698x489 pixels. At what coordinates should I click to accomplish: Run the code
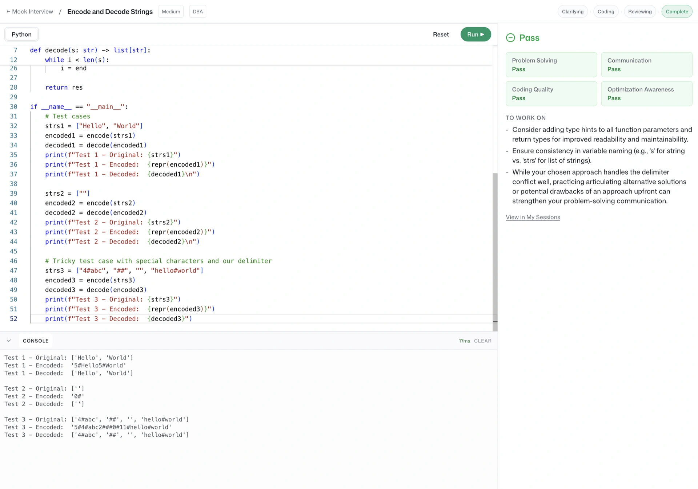point(476,34)
